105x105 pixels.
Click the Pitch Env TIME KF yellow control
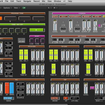[x=23, y=69]
